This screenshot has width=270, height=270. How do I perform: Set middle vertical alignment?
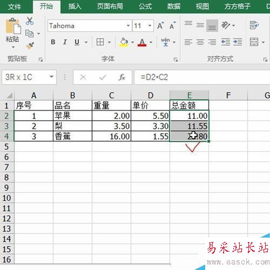[x=200, y=25]
